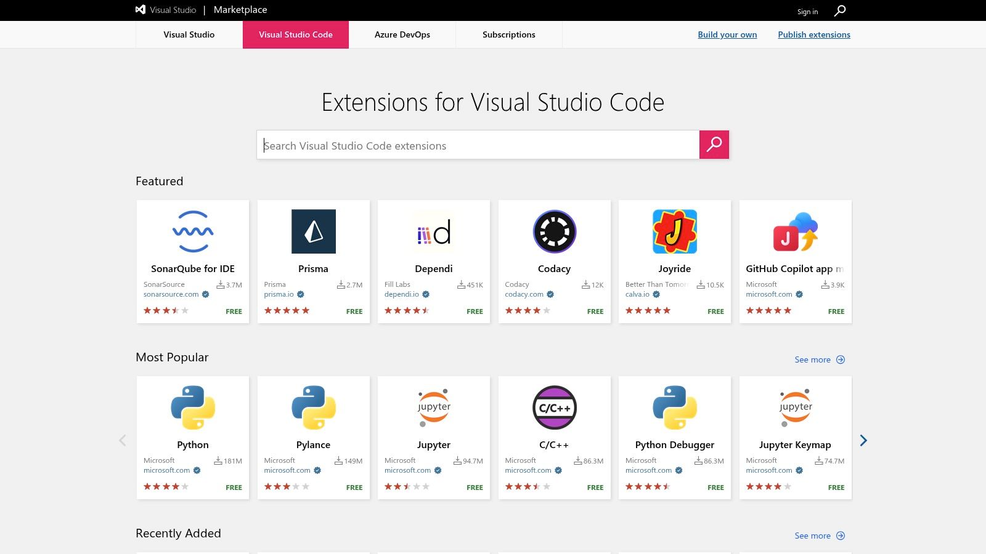The image size is (986, 554).
Task: Open the Build your own link
Action: click(727, 34)
